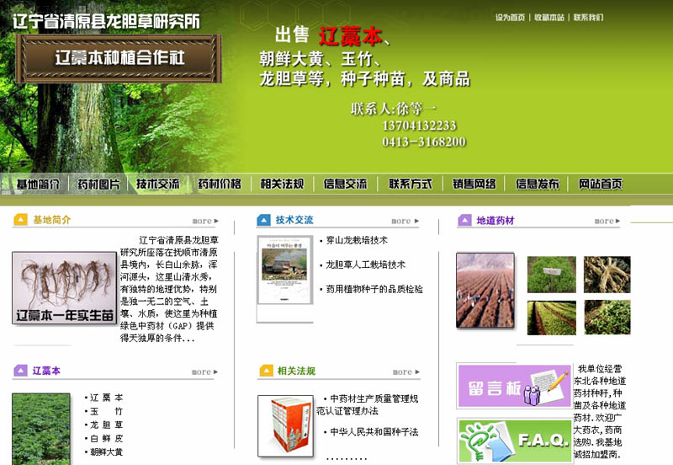Expand more in the 地道药材 section
This screenshot has height=465, width=673.
pyautogui.click(x=607, y=222)
